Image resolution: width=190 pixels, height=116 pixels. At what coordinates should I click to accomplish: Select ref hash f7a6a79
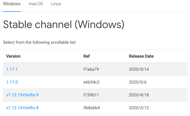click(x=91, y=69)
